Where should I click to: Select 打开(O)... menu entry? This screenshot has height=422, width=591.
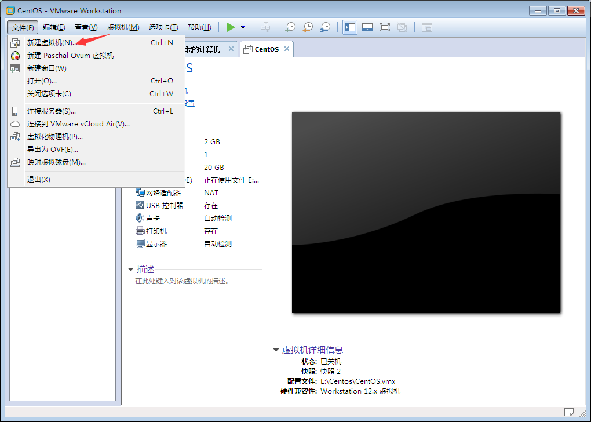tap(96, 81)
